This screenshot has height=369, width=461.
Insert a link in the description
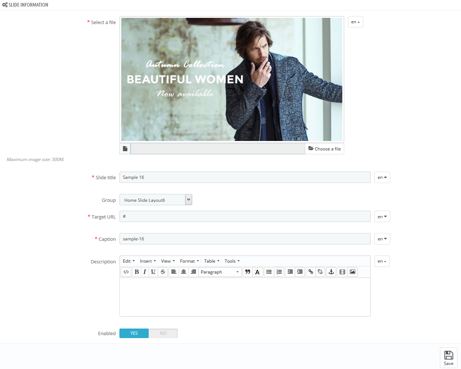coord(311,272)
